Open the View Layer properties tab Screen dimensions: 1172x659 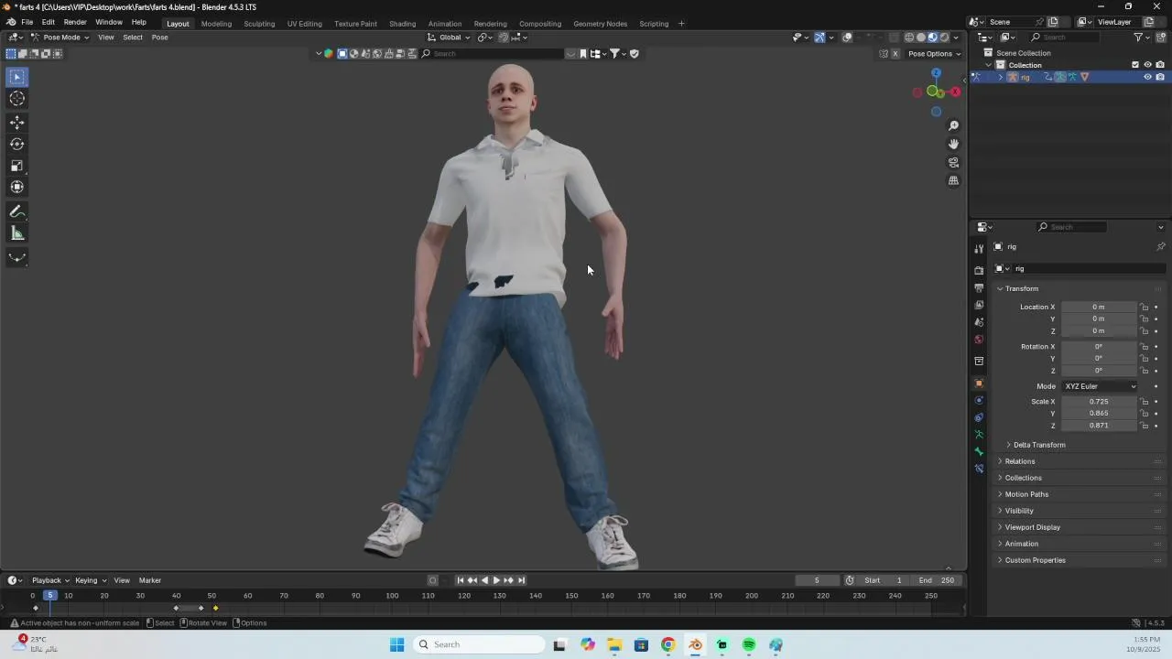point(979,305)
